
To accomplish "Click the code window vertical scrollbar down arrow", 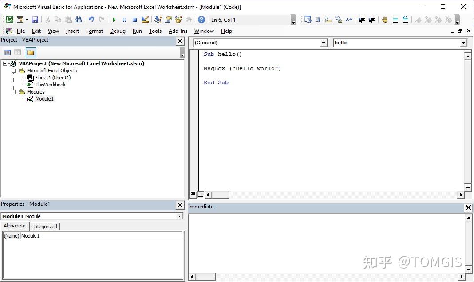I will (x=468, y=187).
